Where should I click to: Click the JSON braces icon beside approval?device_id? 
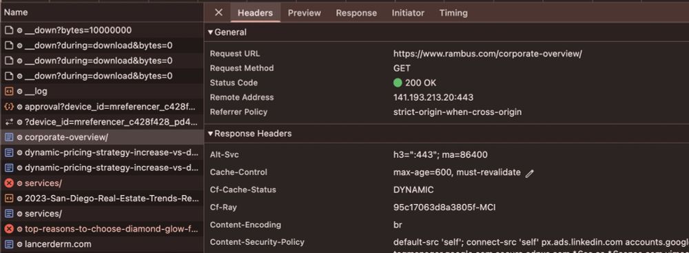9,106
